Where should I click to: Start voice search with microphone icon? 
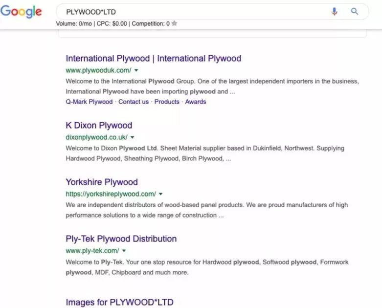(335, 12)
